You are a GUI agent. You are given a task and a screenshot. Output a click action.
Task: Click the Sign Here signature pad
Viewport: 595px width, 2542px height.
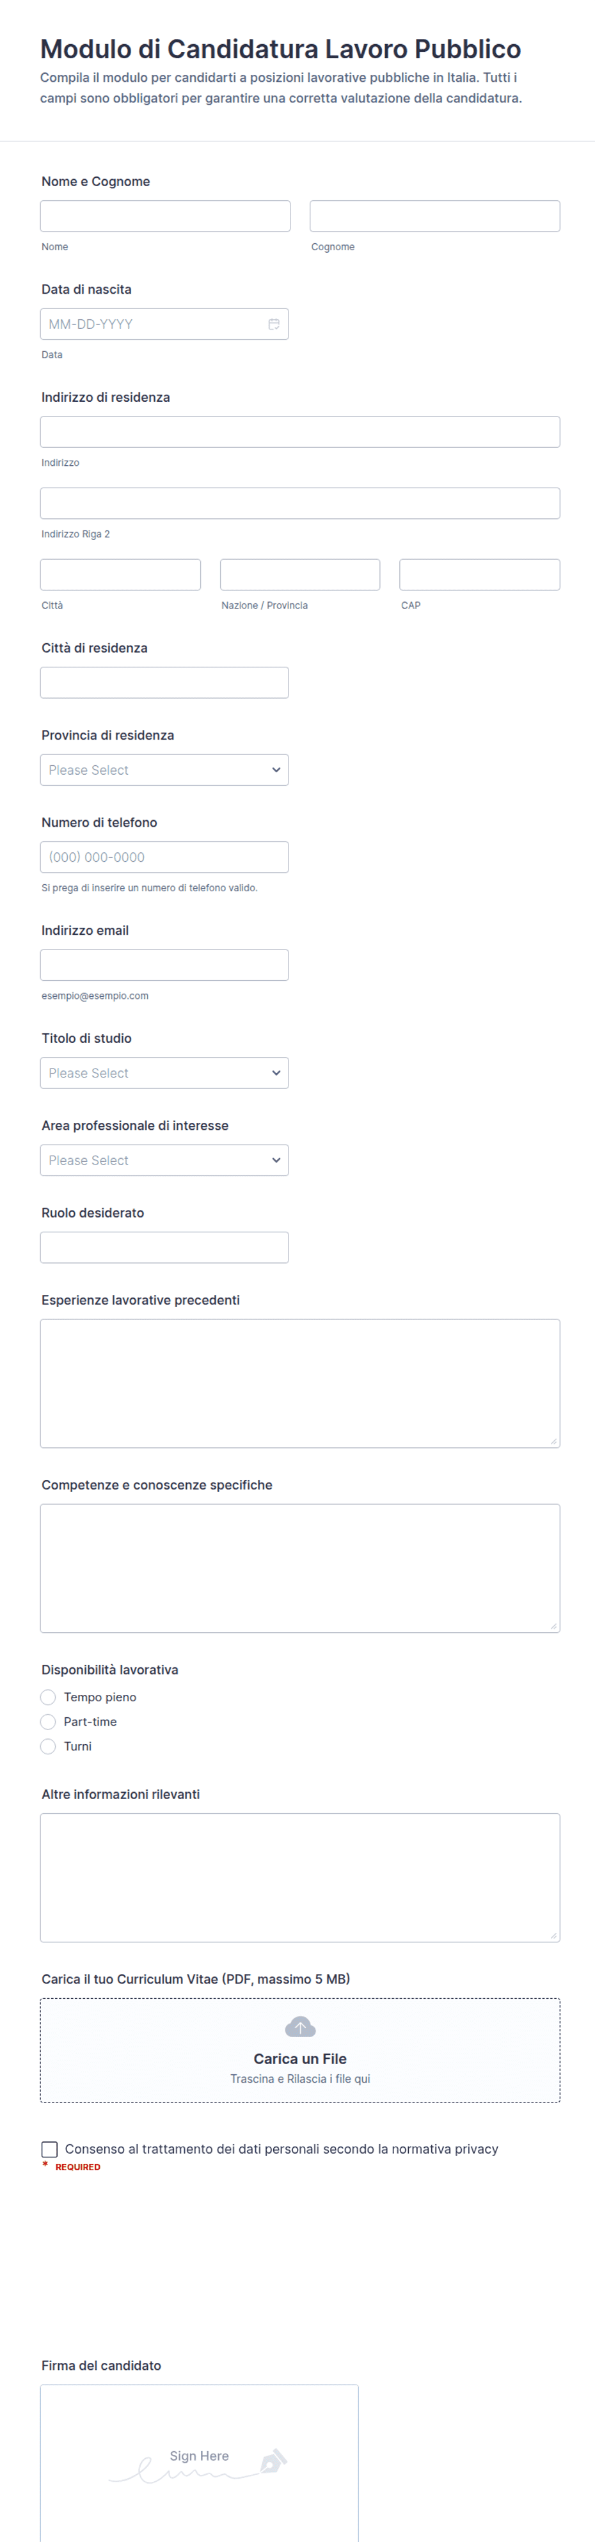coord(200,2463)
